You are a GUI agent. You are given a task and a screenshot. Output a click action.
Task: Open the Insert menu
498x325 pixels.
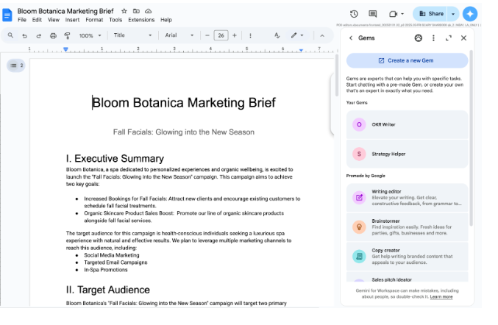pos(72,20)
